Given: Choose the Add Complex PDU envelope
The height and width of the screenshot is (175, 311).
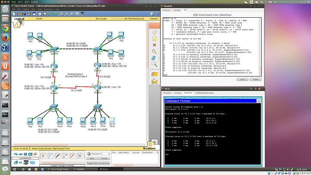Looking at the screenshot, I should (154, 81).
